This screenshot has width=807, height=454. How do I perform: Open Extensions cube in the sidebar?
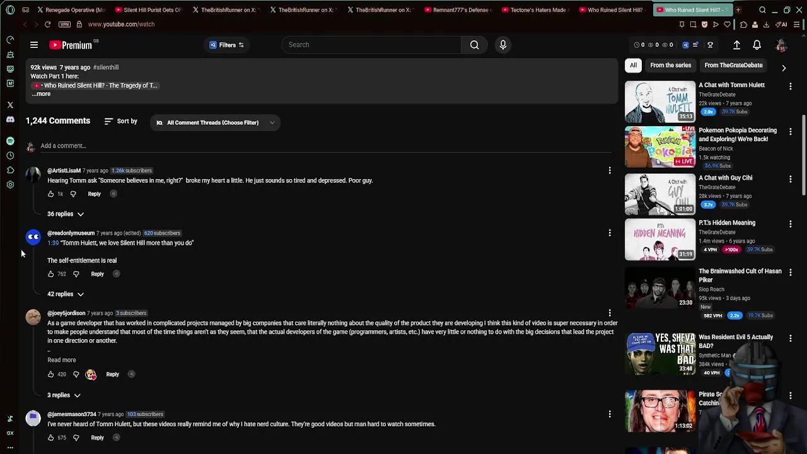point(10,170)
